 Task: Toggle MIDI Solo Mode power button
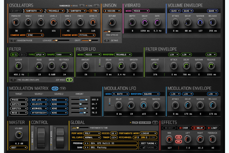click(x=155, y=122)
